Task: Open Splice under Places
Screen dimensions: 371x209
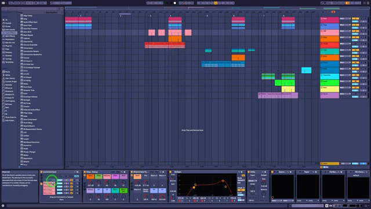Action: pos(8,75)
